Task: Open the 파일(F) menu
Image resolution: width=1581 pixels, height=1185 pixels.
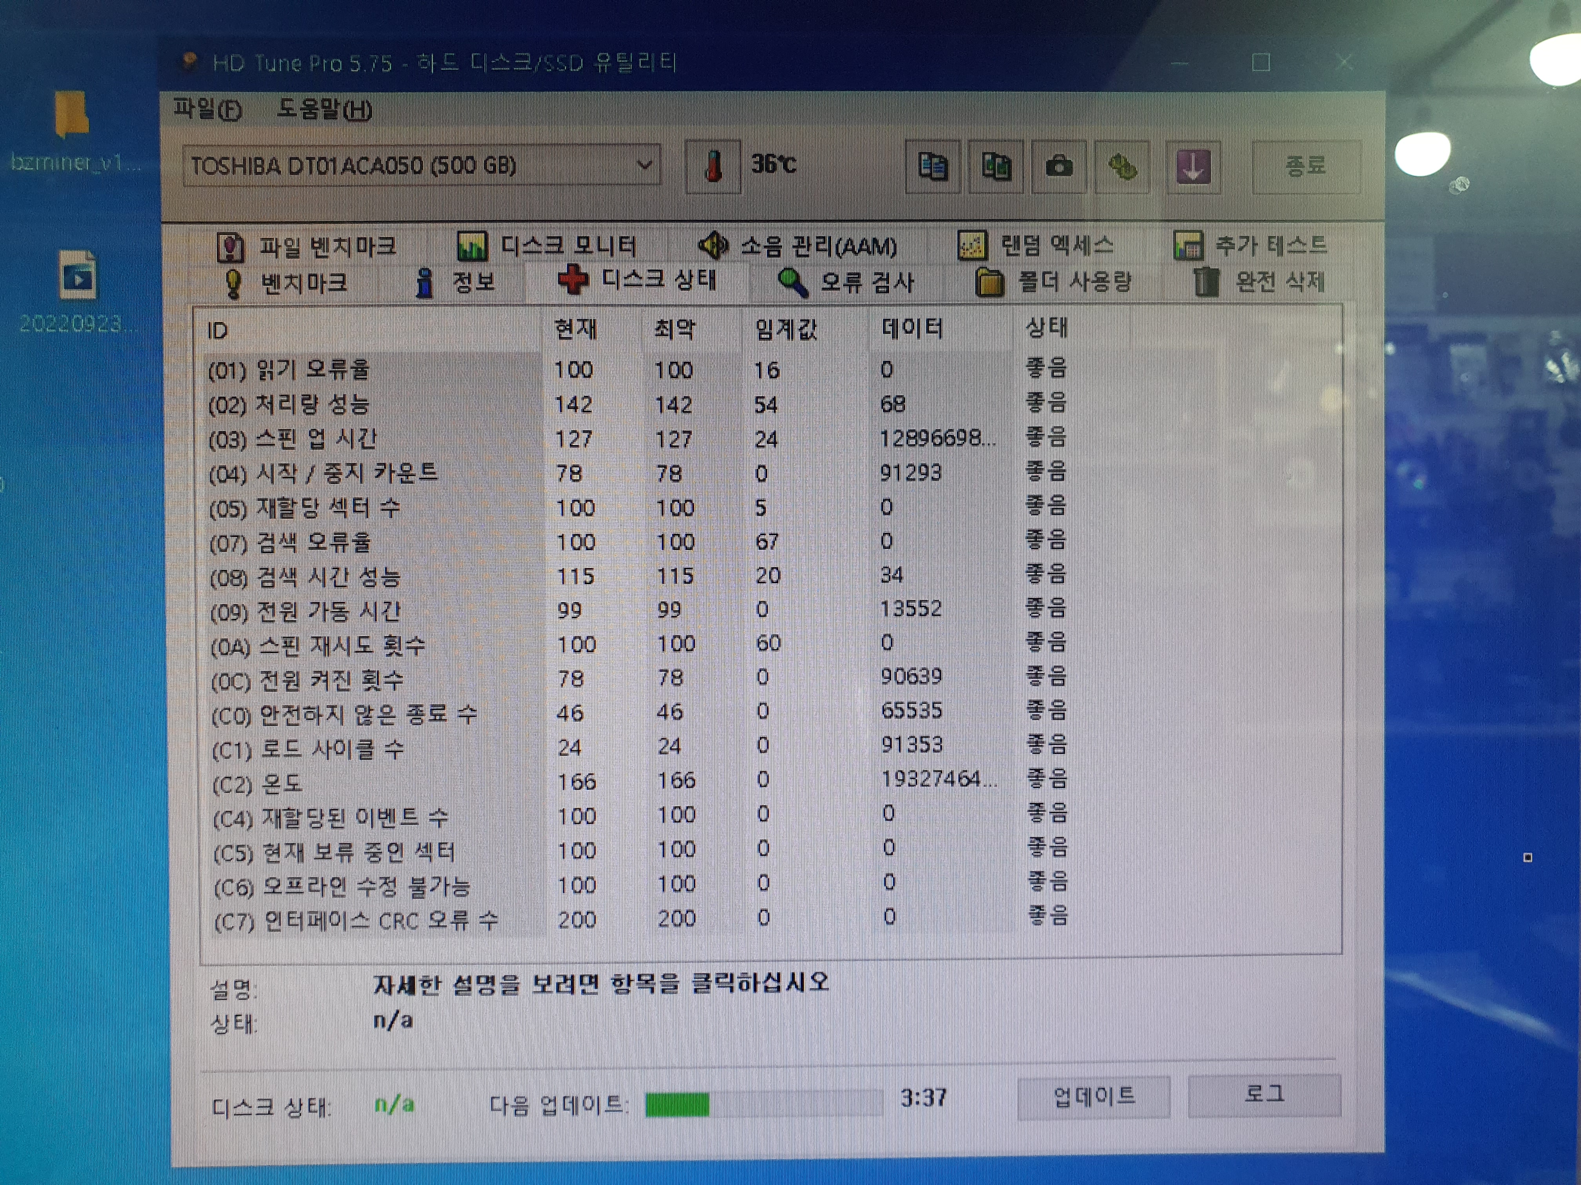Action: click(x=208, y=109)
